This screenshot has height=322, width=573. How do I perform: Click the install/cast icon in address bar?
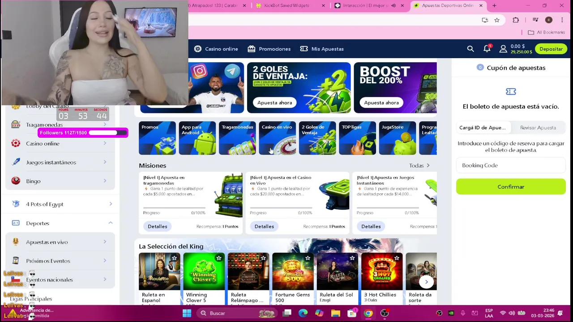pos(485,20)
